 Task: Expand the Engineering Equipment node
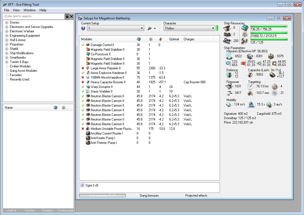[x=7, y=36]
